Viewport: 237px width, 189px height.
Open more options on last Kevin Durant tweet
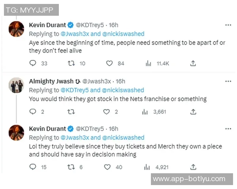coord(228,129)
